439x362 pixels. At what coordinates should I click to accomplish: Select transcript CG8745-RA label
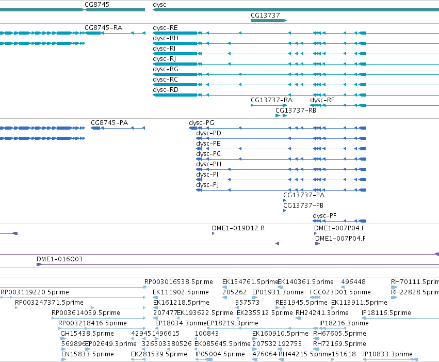103,28
